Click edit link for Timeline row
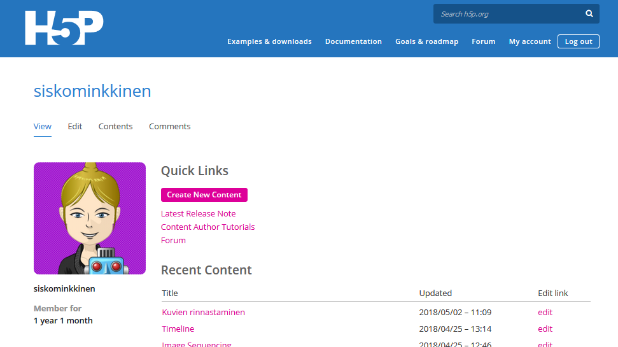 tap(545, 329)
